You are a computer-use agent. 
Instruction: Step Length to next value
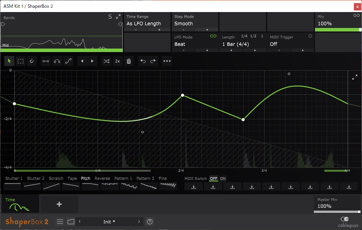pyautogui.click(x=255, y=51)
